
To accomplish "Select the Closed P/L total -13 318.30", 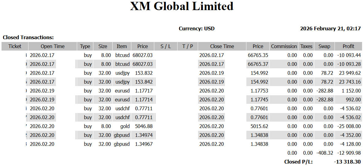I will 347,162.
